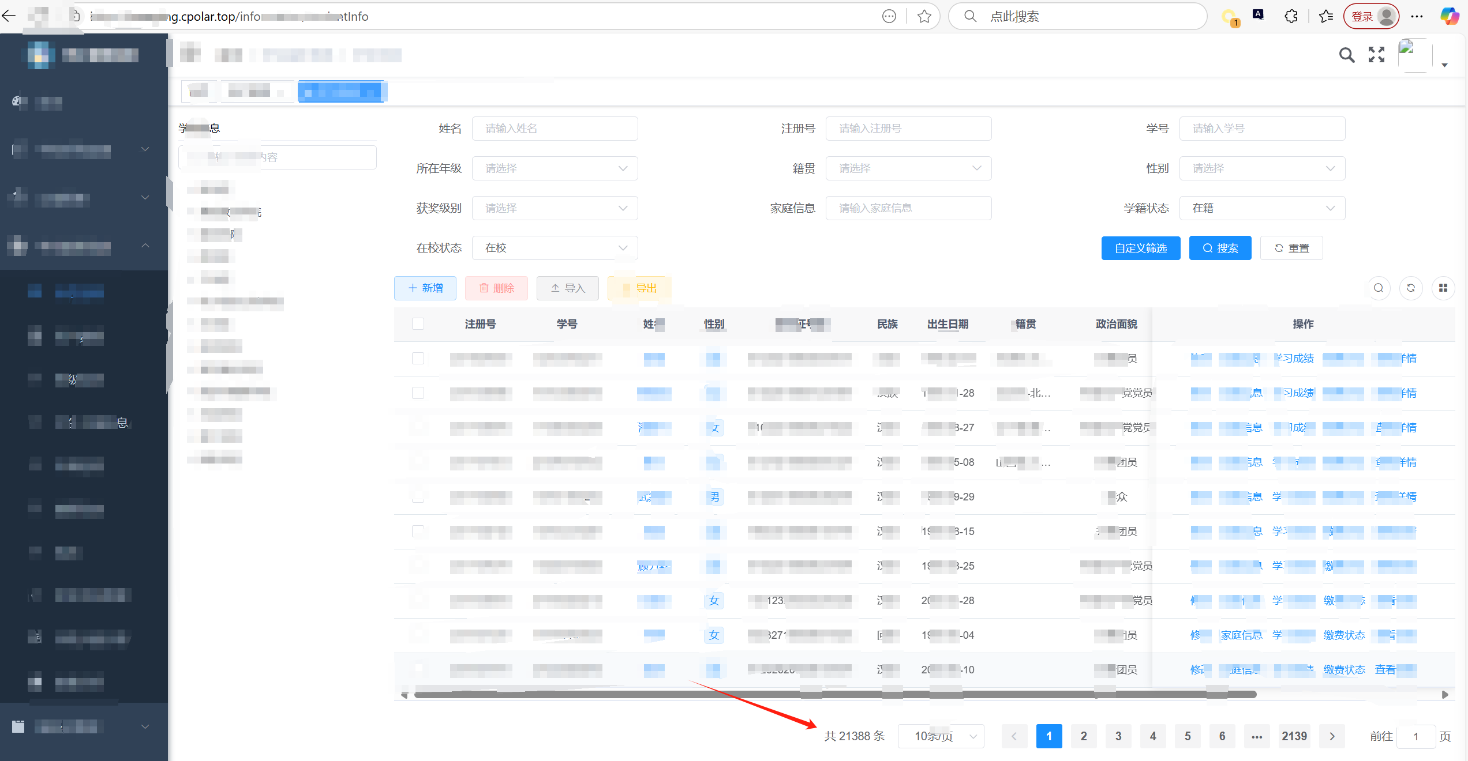1468x761 pixels.
Task: Expand the 学籍状态 dropdown showing 在籍
Action: pos(1262,208)
